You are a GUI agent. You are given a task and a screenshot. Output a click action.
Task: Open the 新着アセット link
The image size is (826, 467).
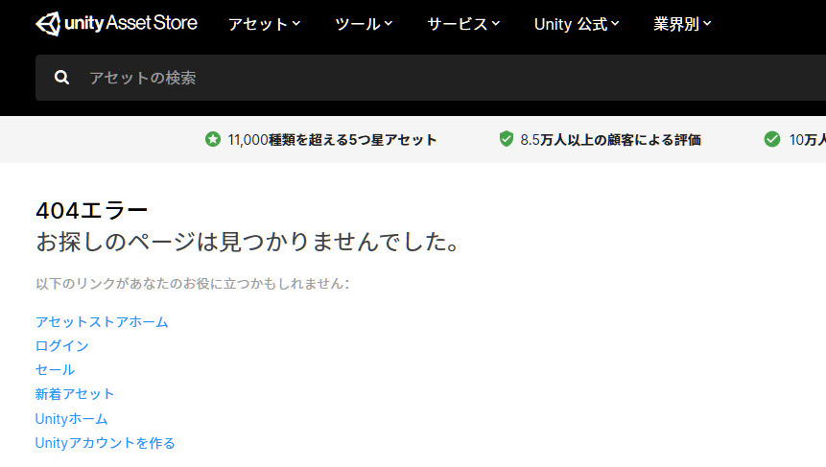click(x=75, y=394)
